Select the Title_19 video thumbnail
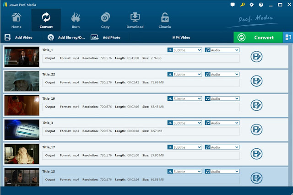Screen dimensions: 293x195 click(22, 105)
